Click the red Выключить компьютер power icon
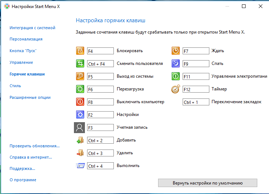 pyautogui.click(x=80, y=102)
